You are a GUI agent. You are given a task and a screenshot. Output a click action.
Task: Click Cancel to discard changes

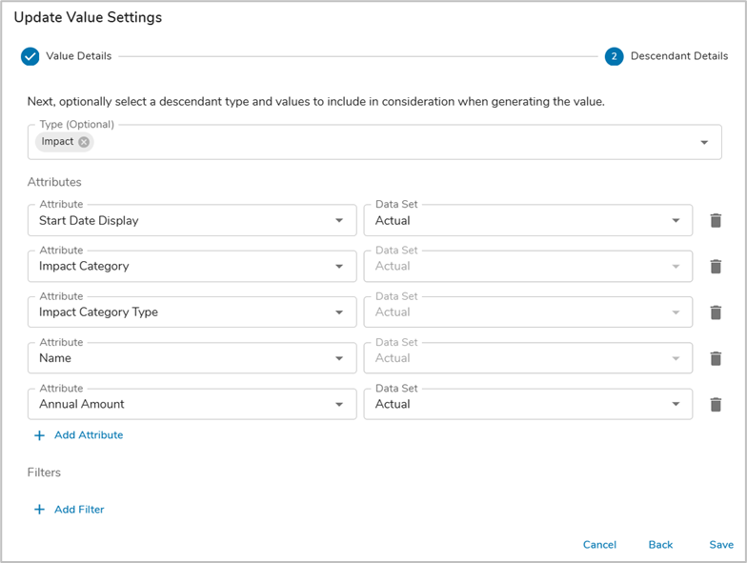(x=599, y=545)
